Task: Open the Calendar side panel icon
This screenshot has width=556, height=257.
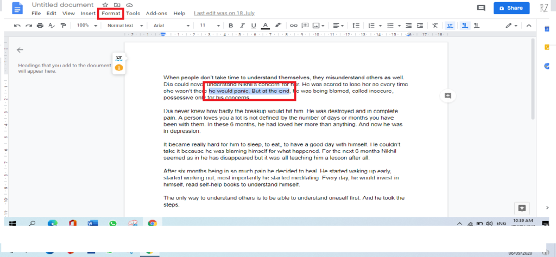Action: point(547,29)
